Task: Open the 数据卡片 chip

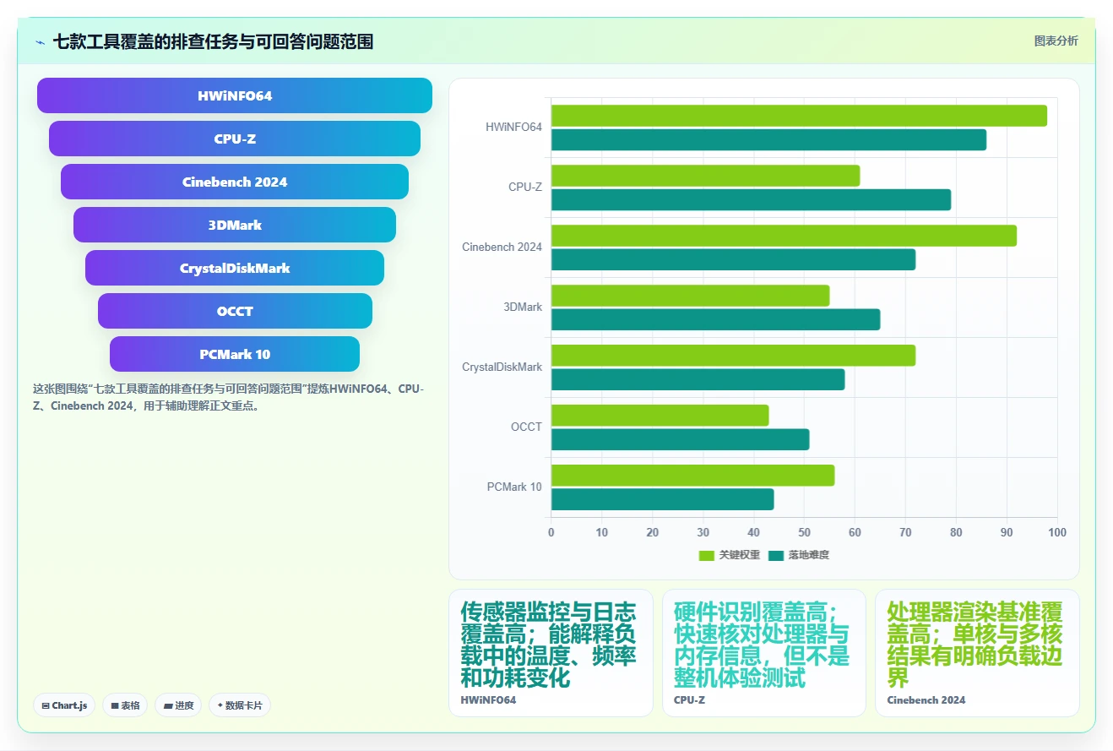Action: pyautogui.click(x=240, y=705)
